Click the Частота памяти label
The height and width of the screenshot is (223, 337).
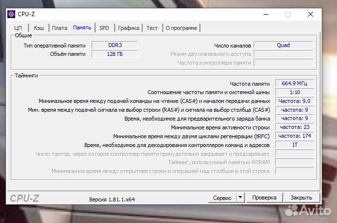click(x=249, y=84)
